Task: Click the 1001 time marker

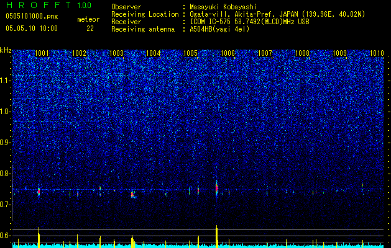Action: (x=42, y=53)
